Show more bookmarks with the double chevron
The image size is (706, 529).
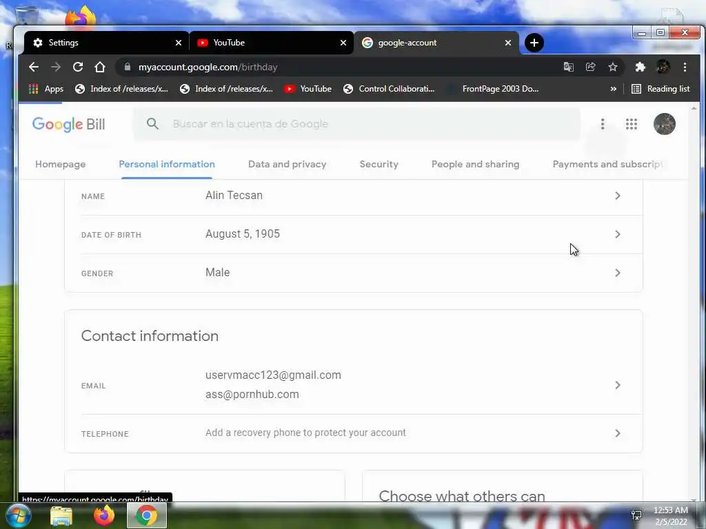[613, 89]
